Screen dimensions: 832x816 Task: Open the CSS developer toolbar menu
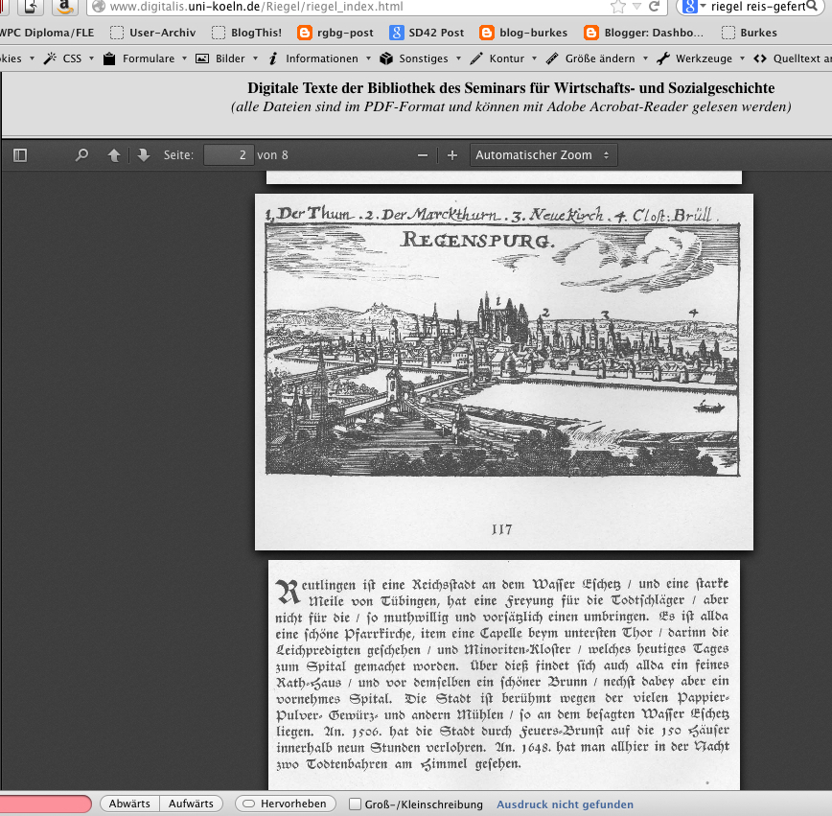click(72, 58)
